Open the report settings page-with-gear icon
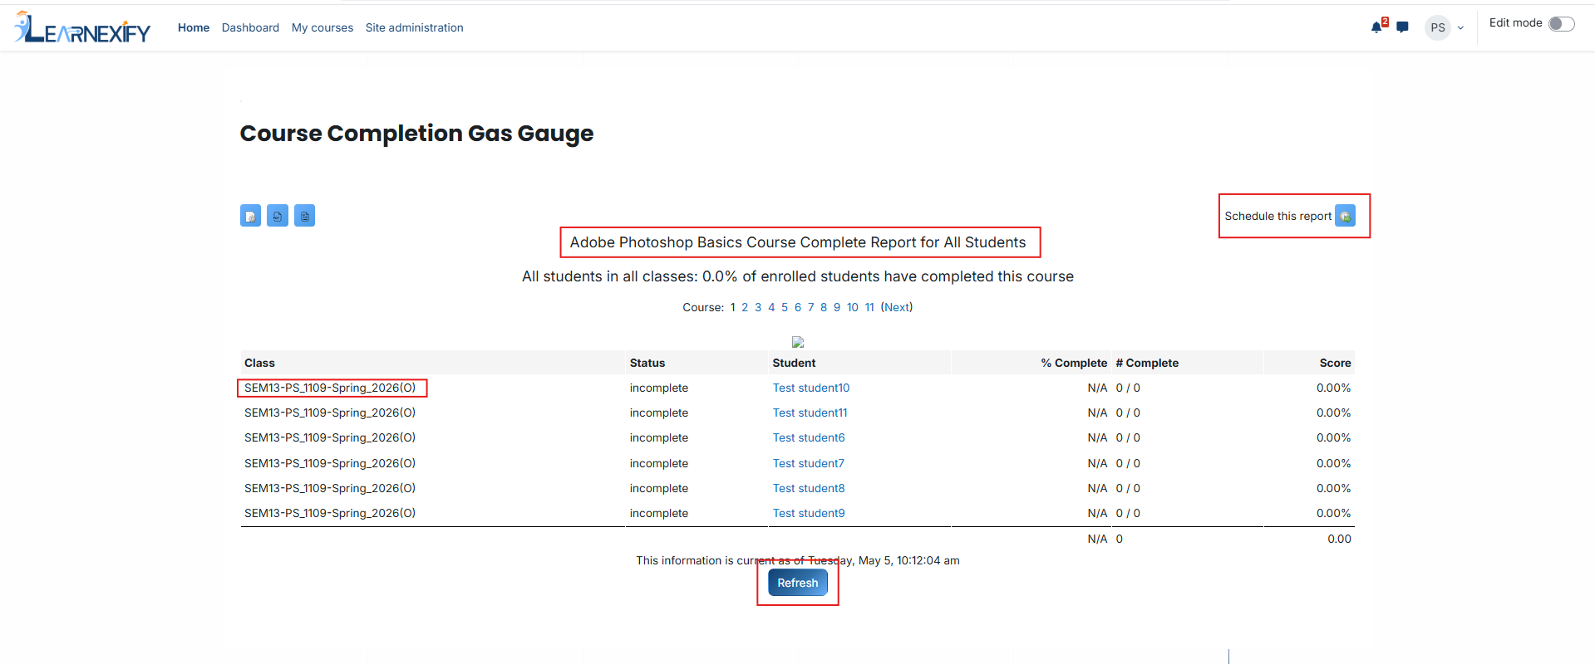 pos(250,216)
